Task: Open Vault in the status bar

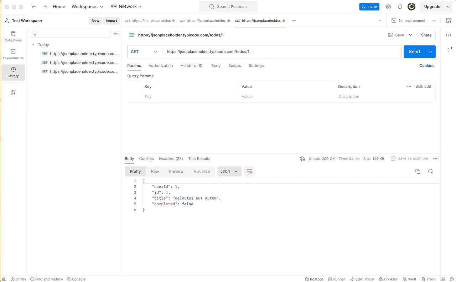Action: tap(409, 279)
